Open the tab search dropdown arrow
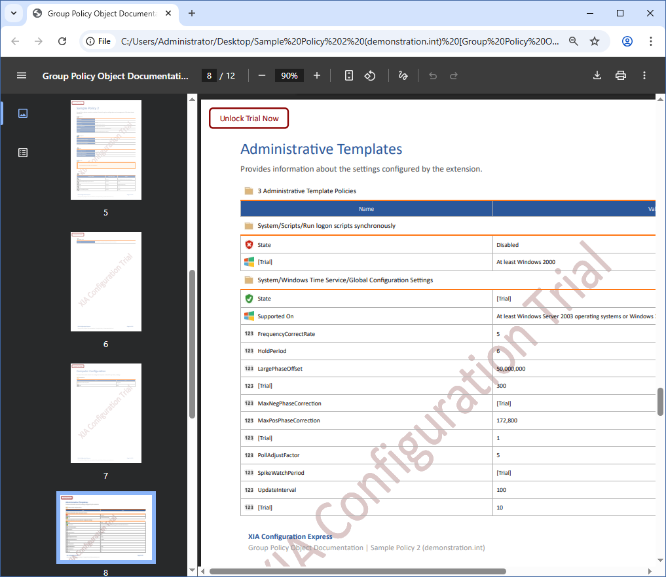The width and height of the screenshot is (666, 577). click(14, 13)
